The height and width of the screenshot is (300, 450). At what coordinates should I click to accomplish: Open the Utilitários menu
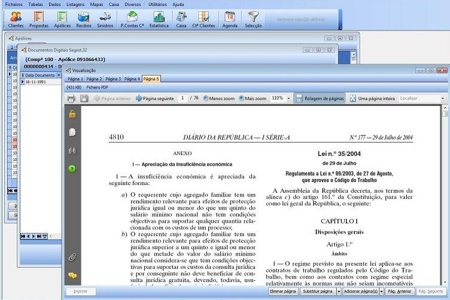pos(157,4)
